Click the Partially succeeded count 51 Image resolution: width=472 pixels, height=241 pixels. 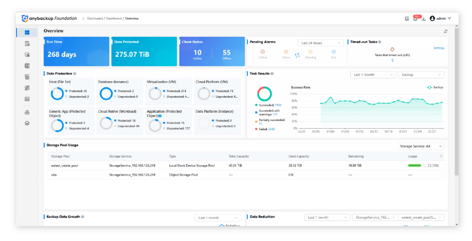pos(260,124)
